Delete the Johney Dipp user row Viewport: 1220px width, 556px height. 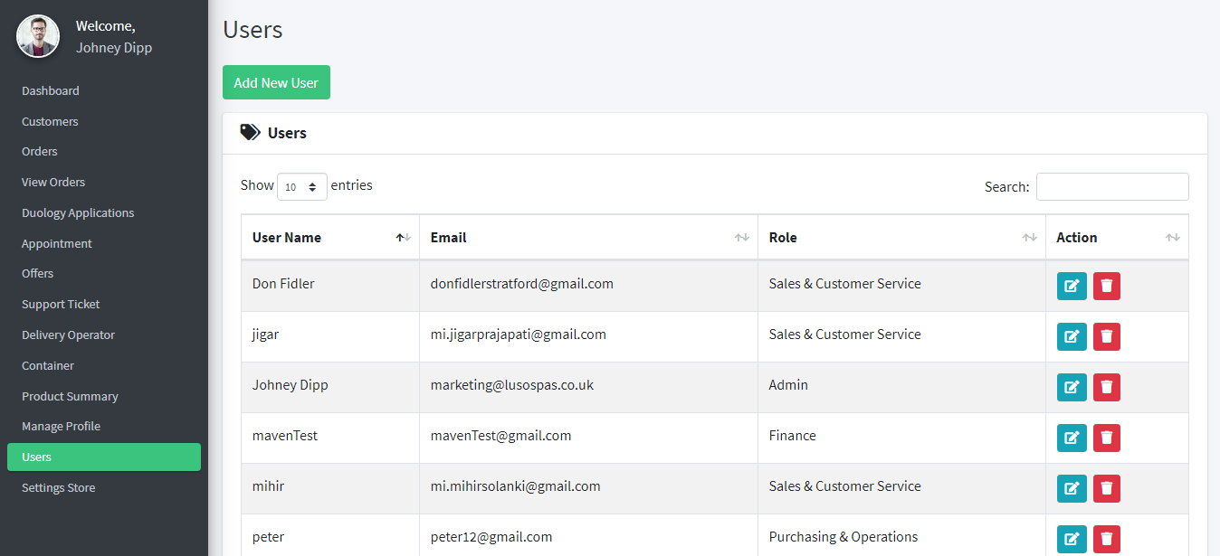[1106, 387]
